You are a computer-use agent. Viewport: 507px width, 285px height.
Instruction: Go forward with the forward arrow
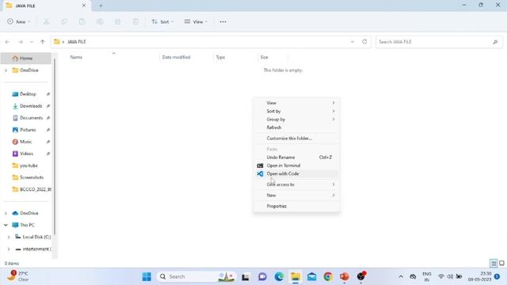point(20,42)
